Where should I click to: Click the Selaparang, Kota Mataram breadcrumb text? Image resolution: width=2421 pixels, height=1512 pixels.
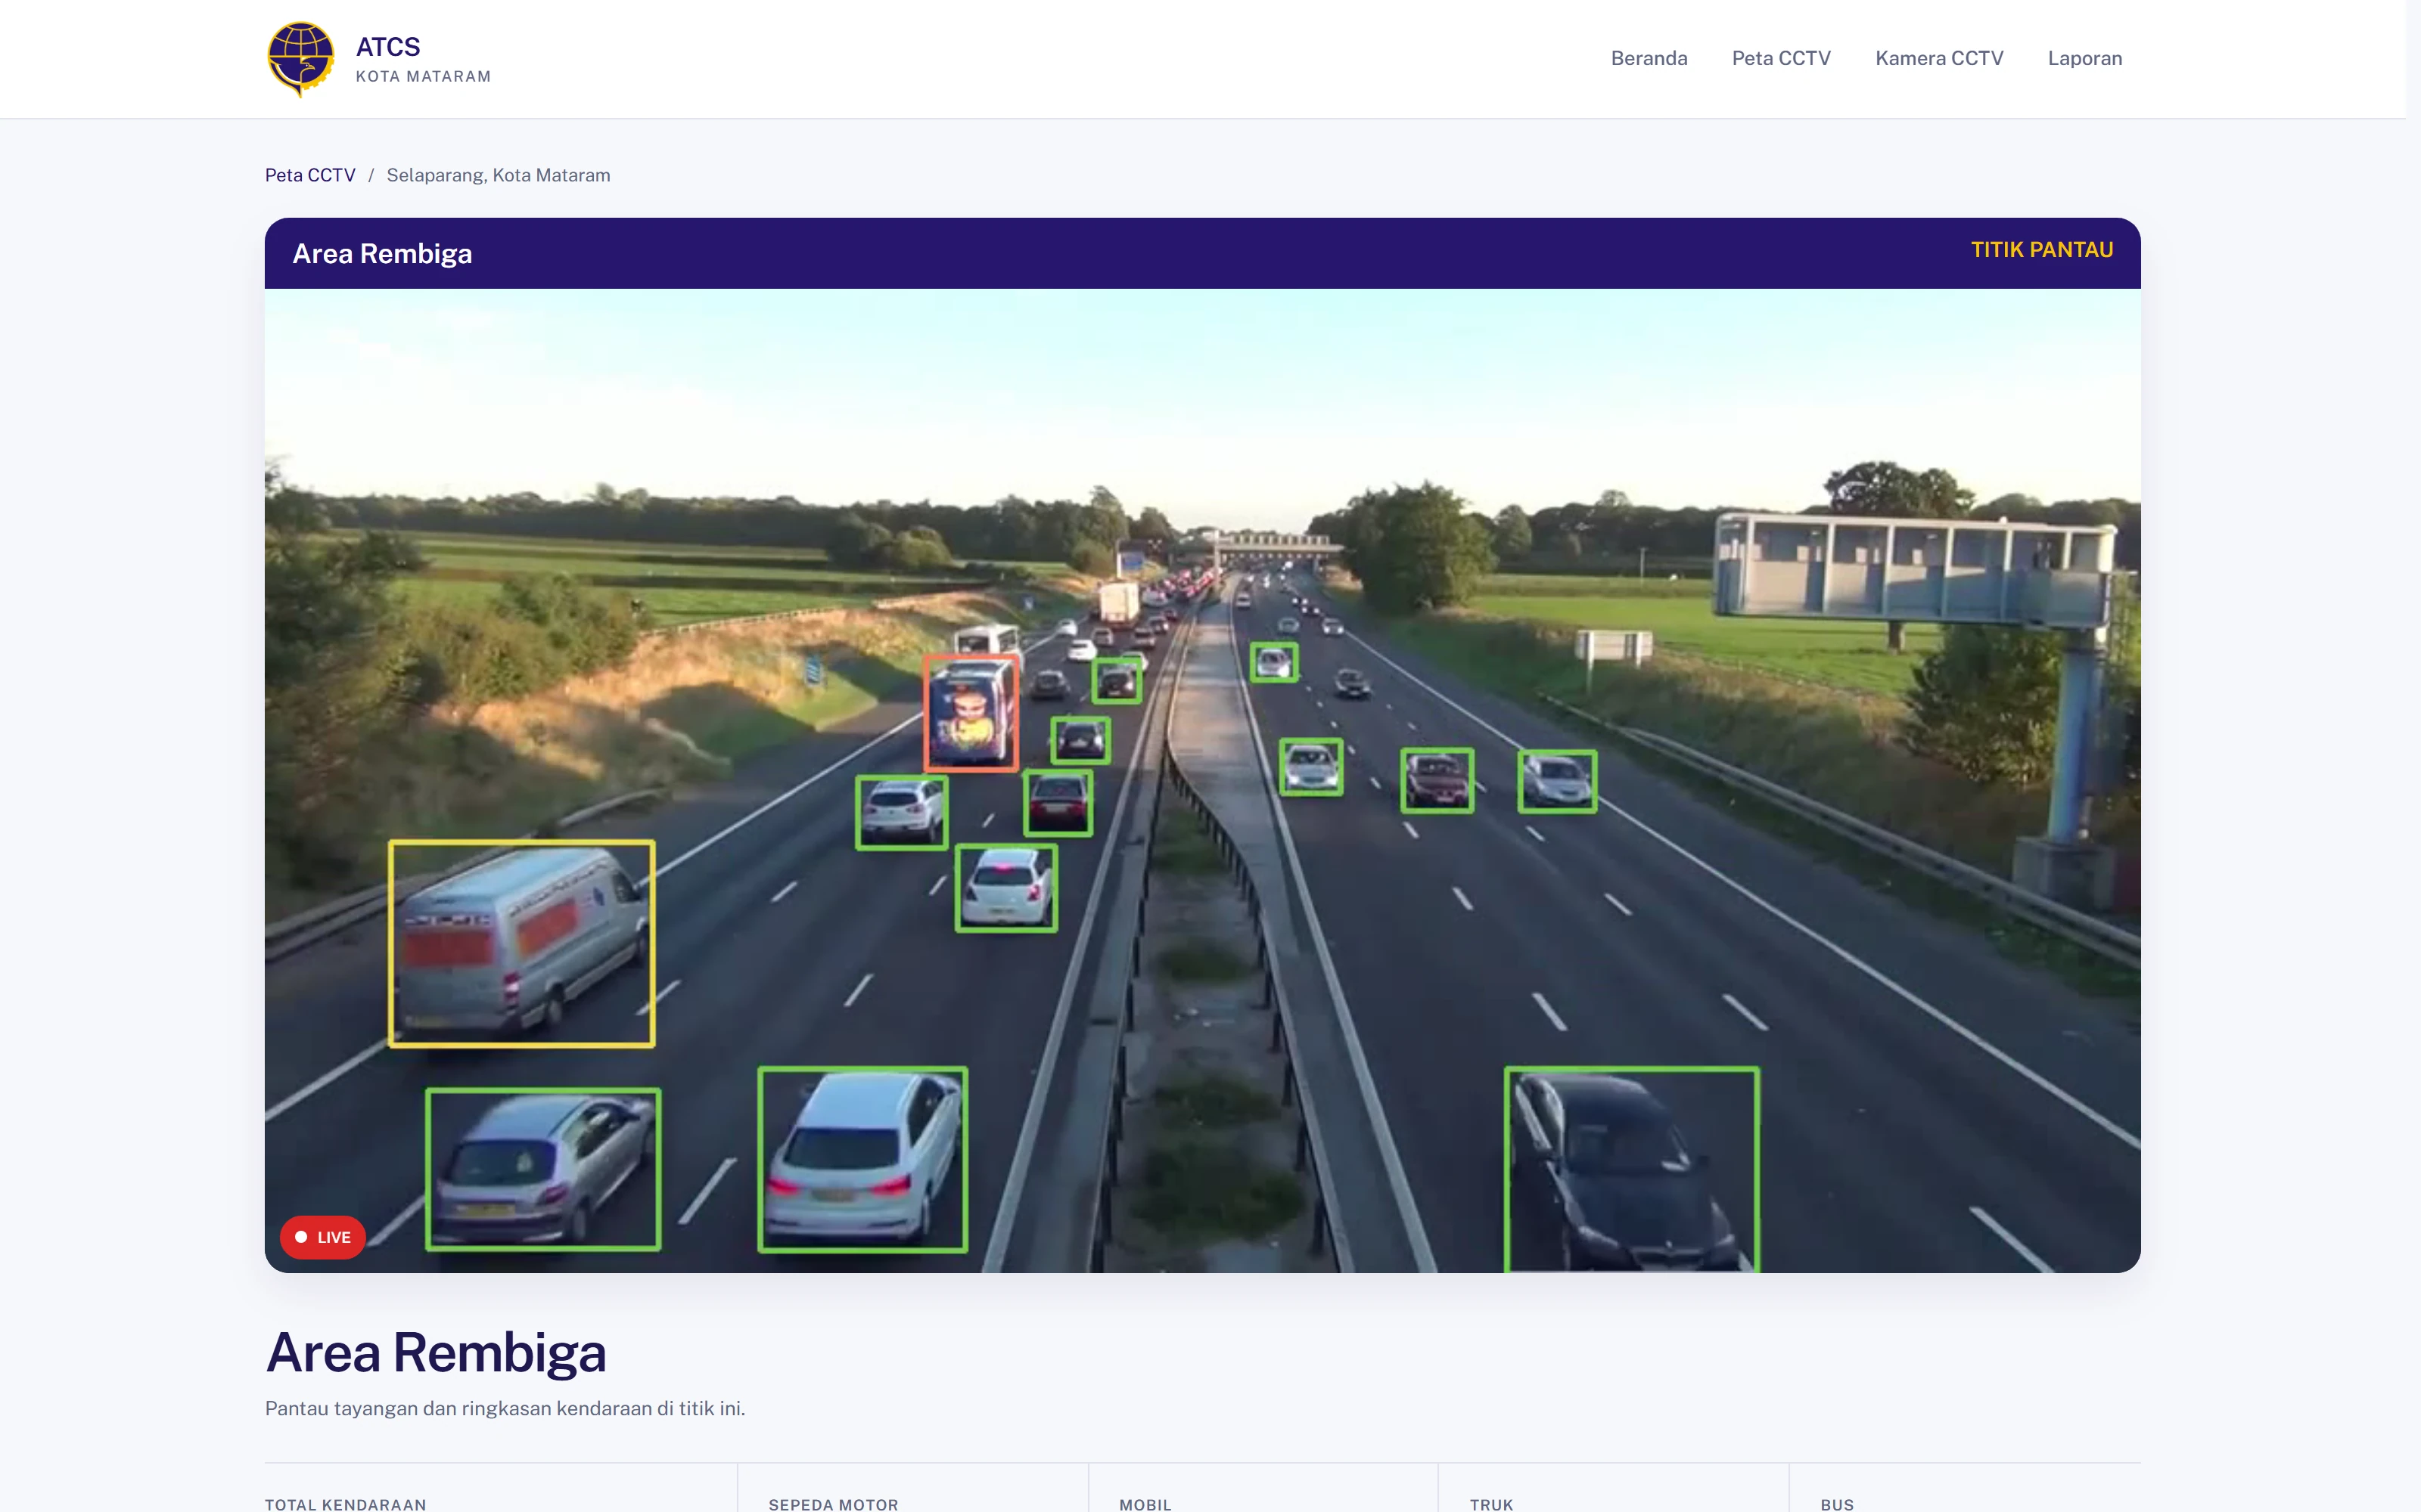point(499,175)
